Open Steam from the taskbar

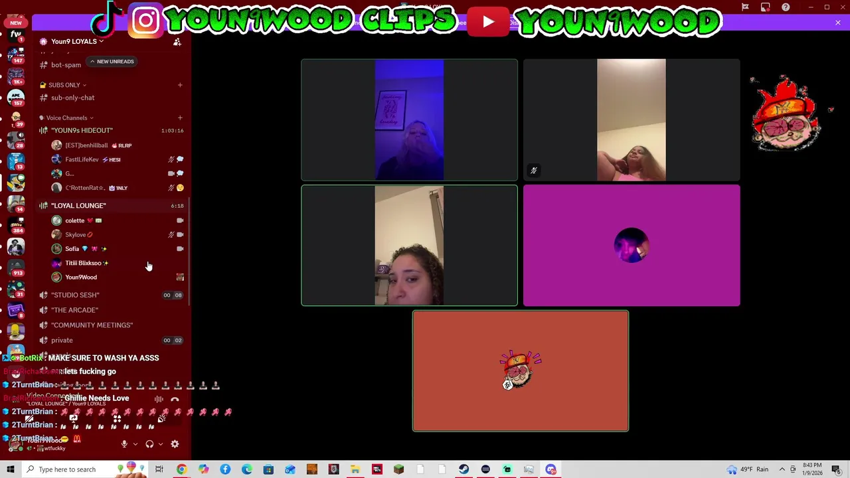[464, 469]
